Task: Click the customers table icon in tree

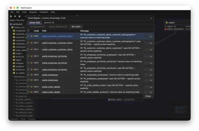Action: coord(14,40)
